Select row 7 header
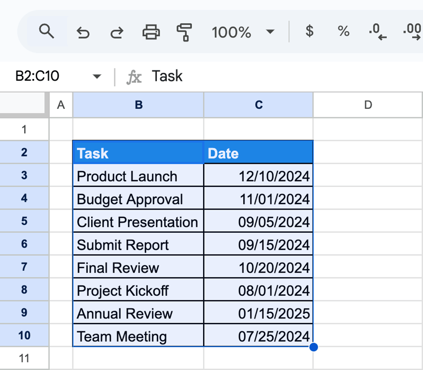The height and width of the screenshot is (370, 423). pyautogui.click(x=24, y=267)
